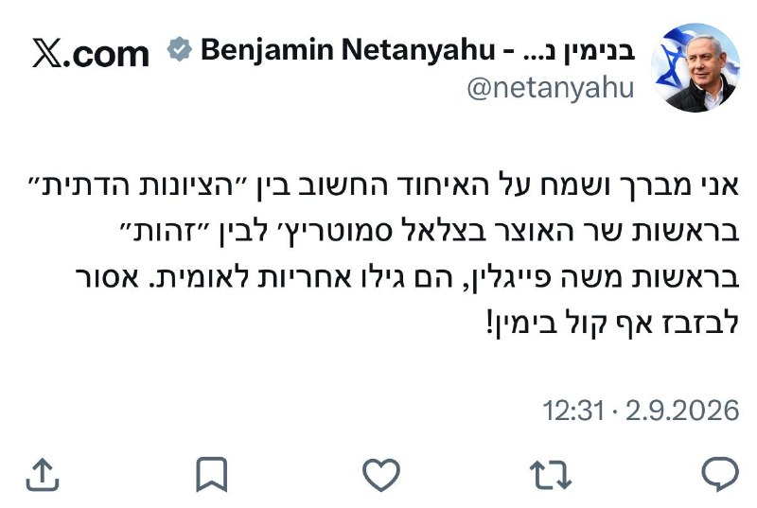
Task: Click the blue verified checkmark badge
Action: coord(180,49)
